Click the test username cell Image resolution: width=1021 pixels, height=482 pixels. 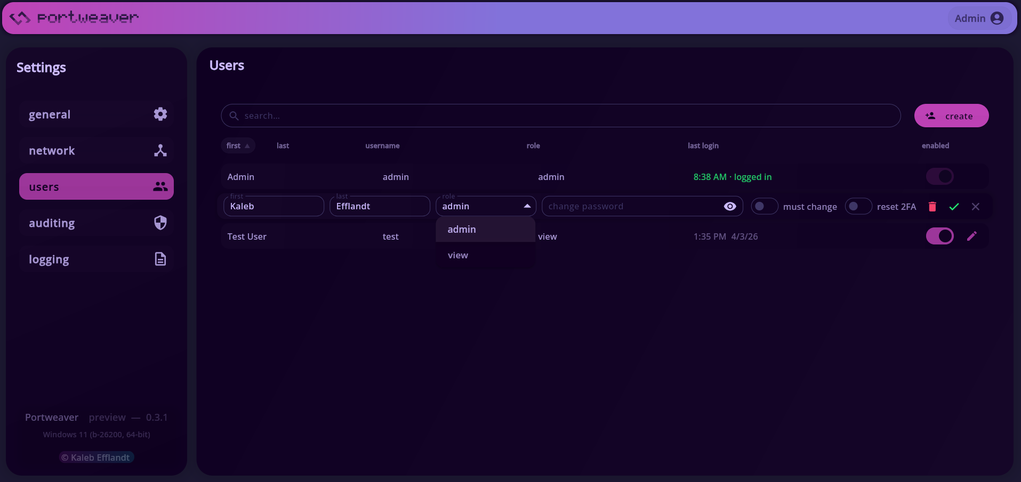tap(390, 236)
